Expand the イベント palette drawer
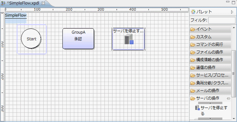Screen dimensions: 237x122 click(210, 29)
